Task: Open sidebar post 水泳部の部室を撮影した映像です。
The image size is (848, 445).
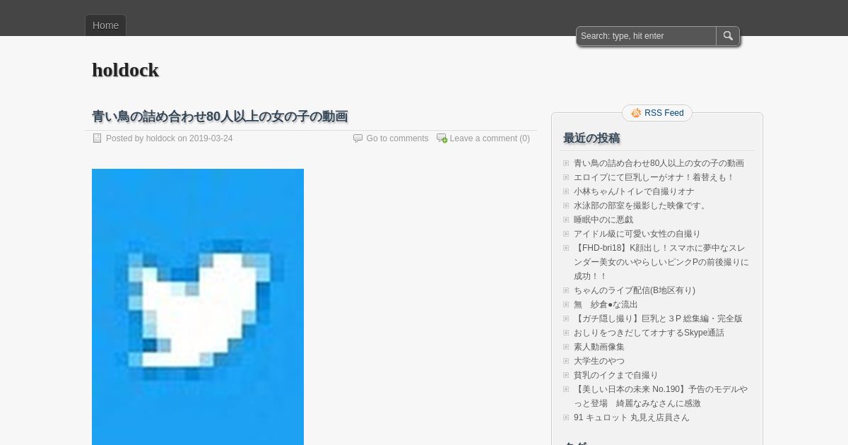Action: coord(642,206)
